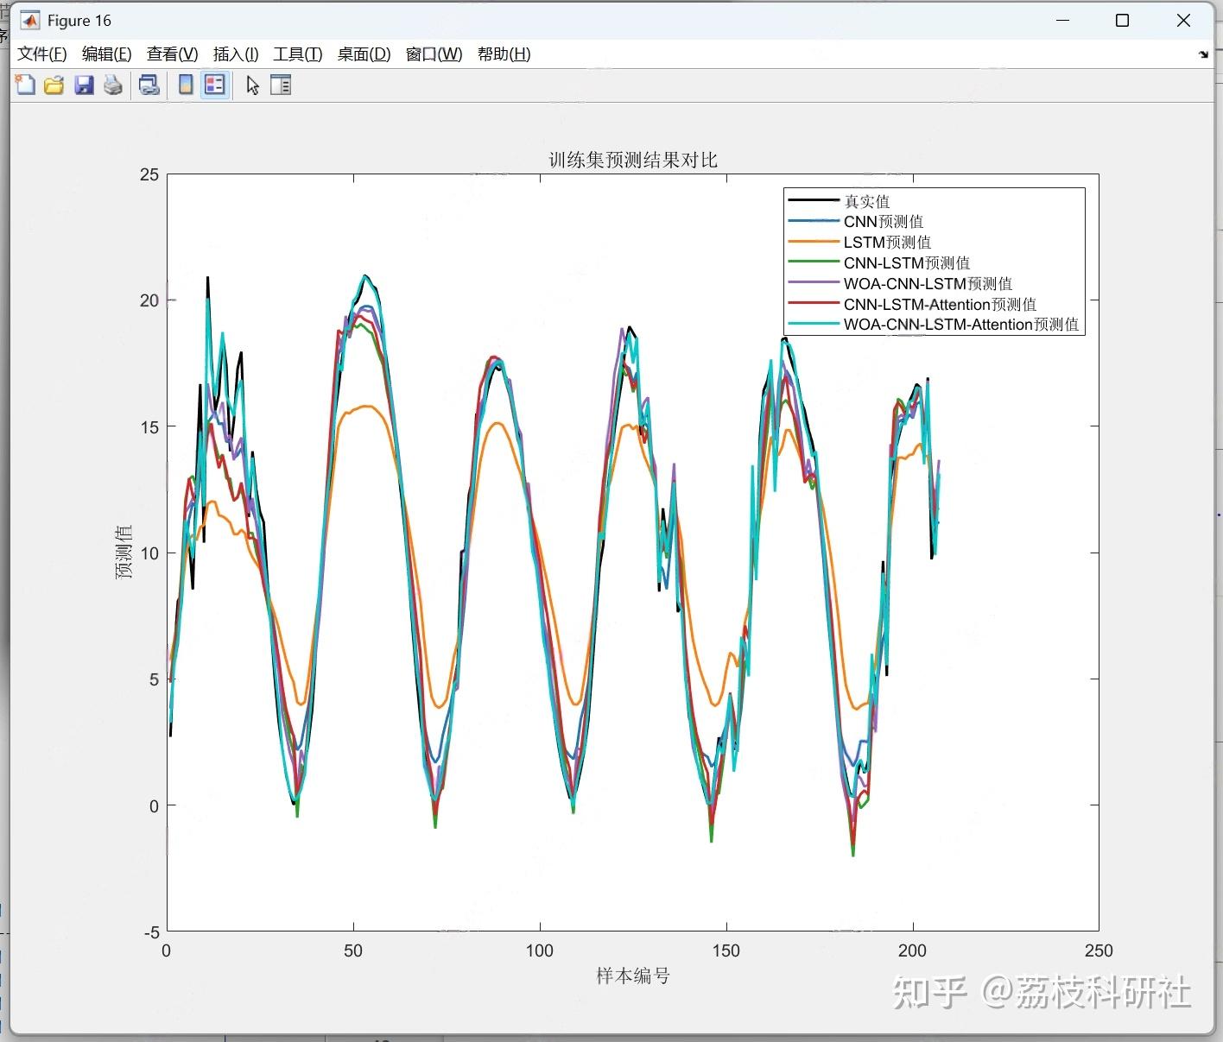
Task: Insert a colorbar into the plot
Action: coord(186,85)
